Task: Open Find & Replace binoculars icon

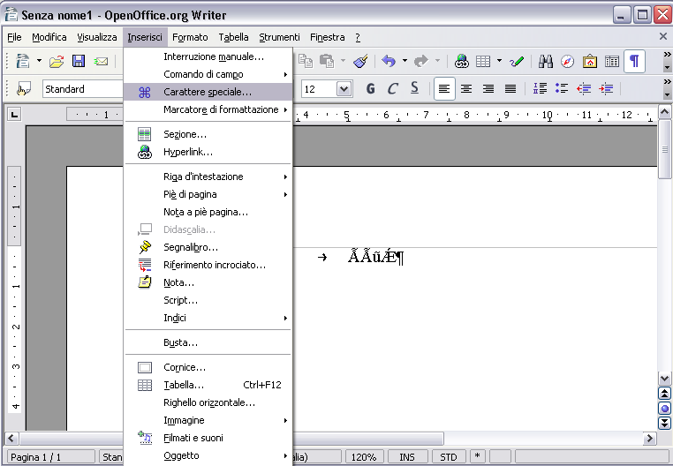Action: tap(546, 62)
